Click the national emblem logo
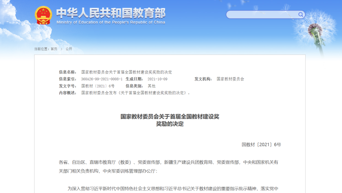The image size is (342, 193). pos(43,15)
